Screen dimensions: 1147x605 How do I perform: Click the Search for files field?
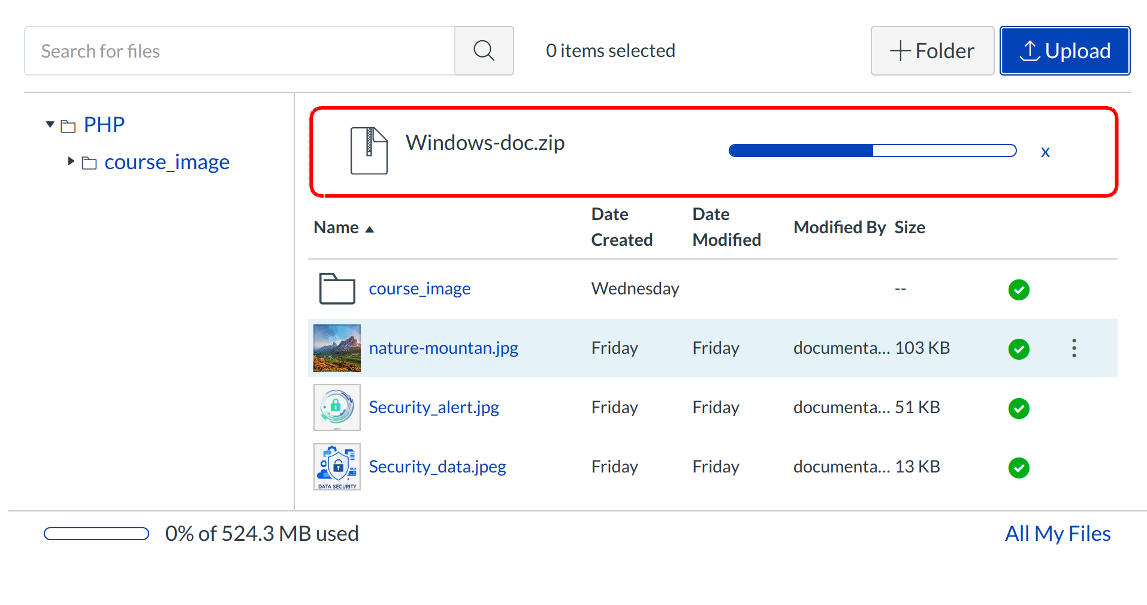pos(240,51)
